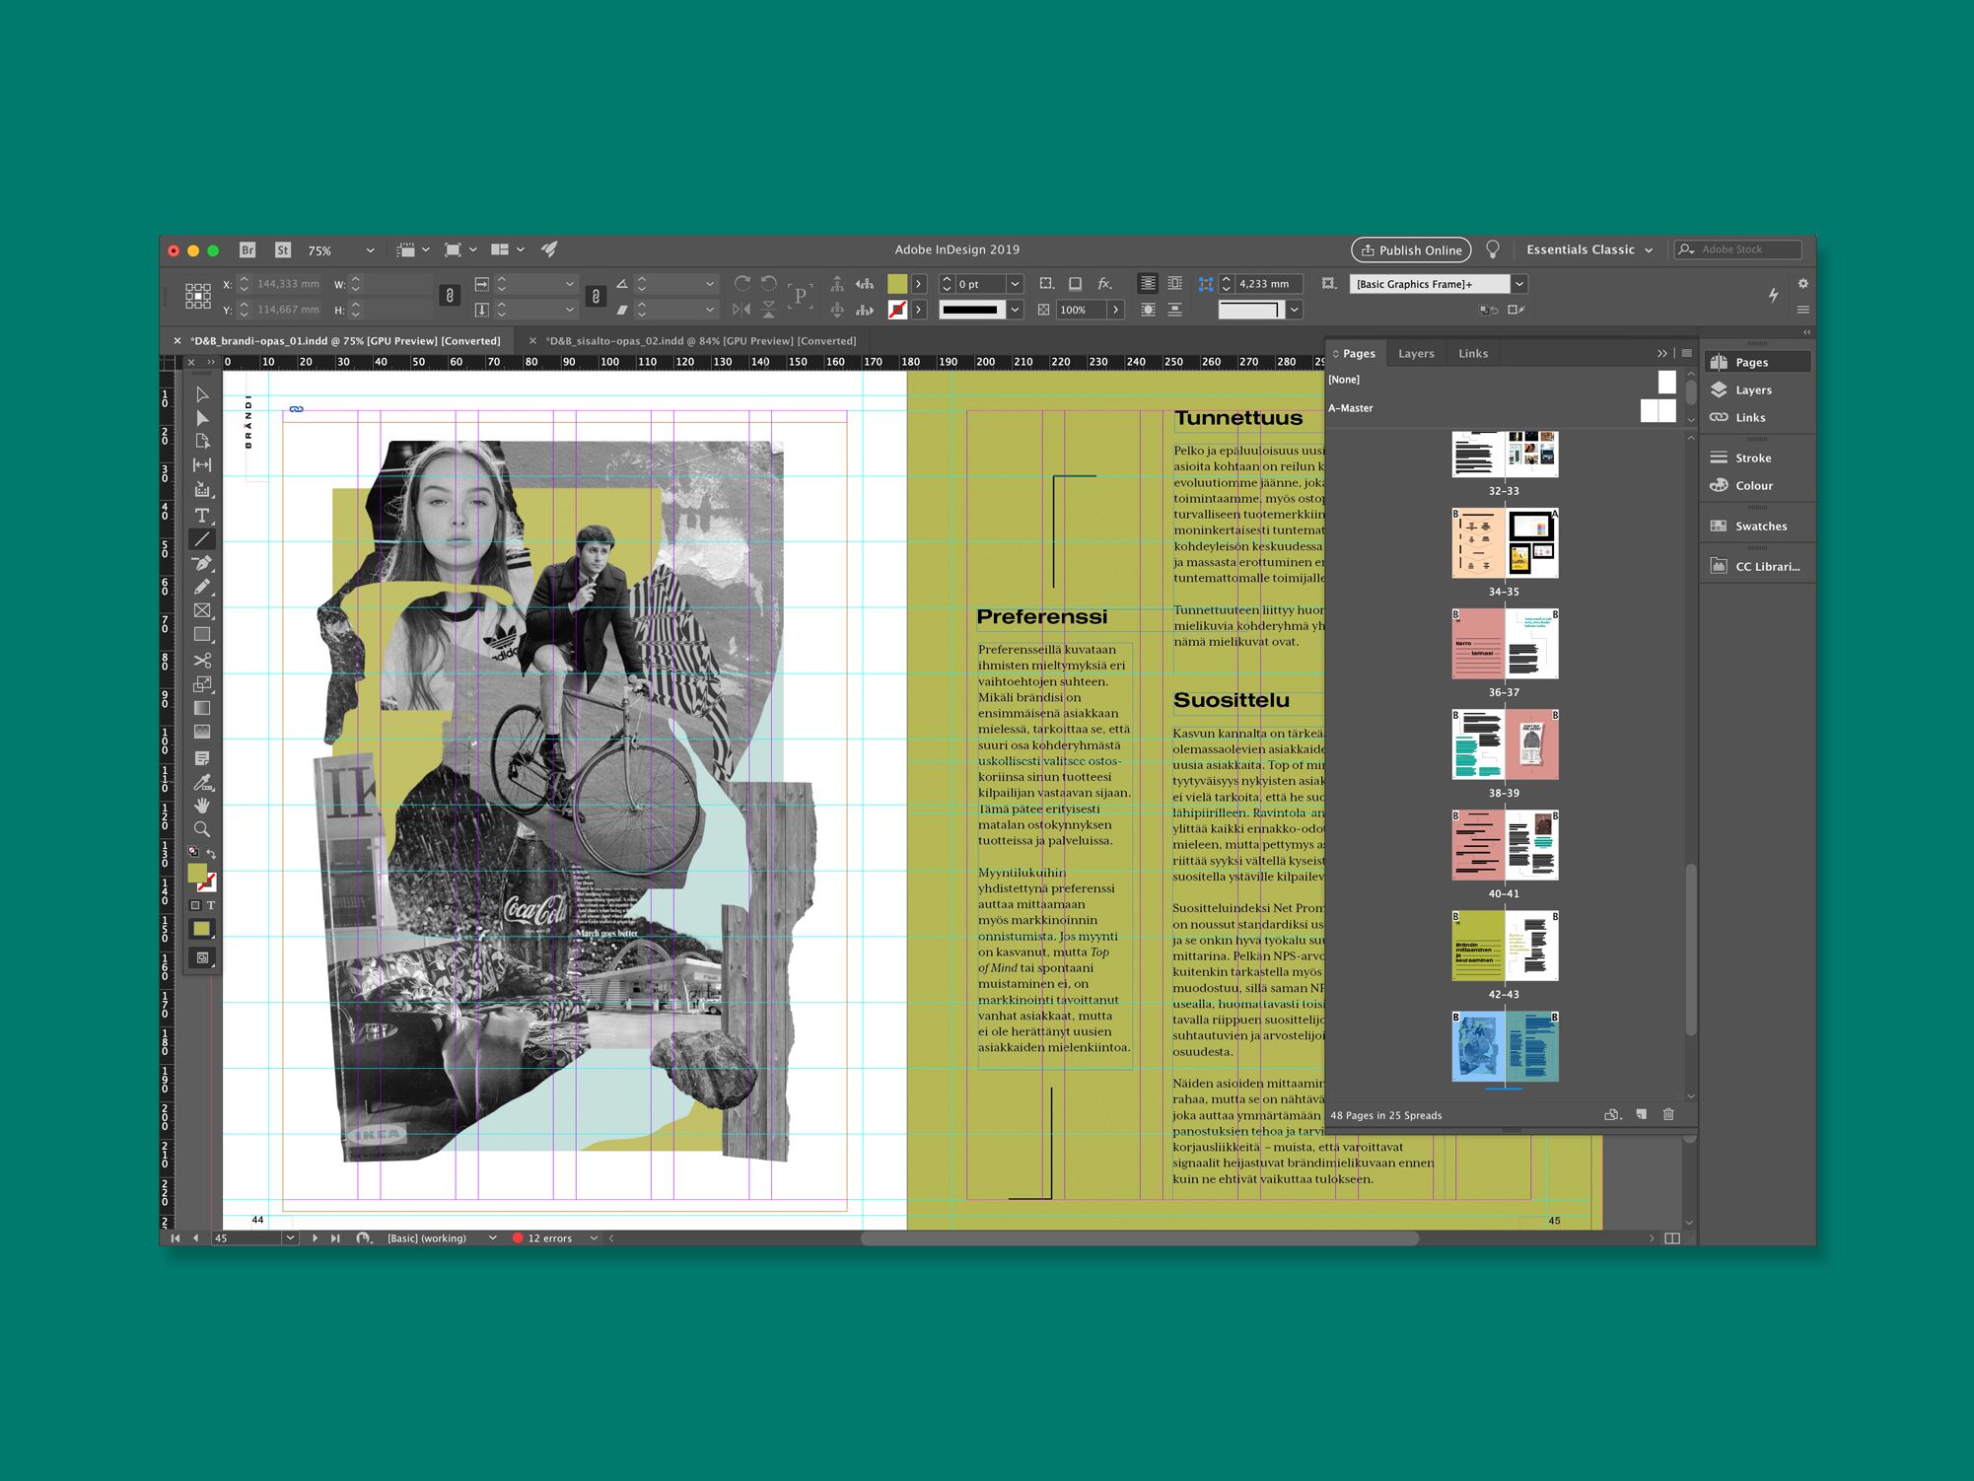Image resolution: width=1974 pixels, height=1481 pixels.
Task: Swap fill and stroke arrows
Action: (x=211, y=853)
